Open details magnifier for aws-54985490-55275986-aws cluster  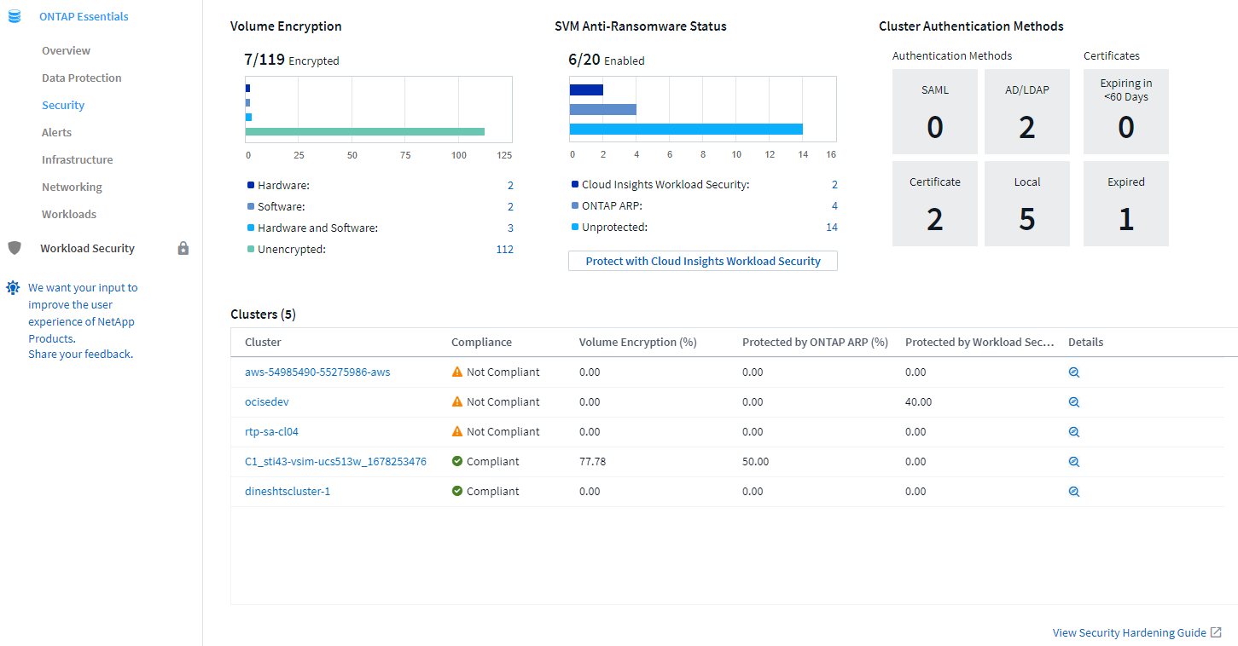[1074, 372]
